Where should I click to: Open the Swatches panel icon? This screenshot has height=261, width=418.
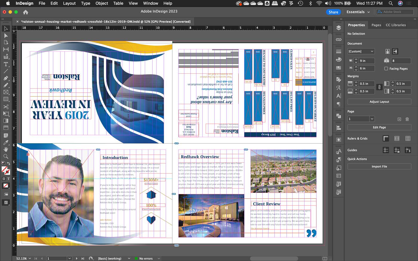[338, 68]
